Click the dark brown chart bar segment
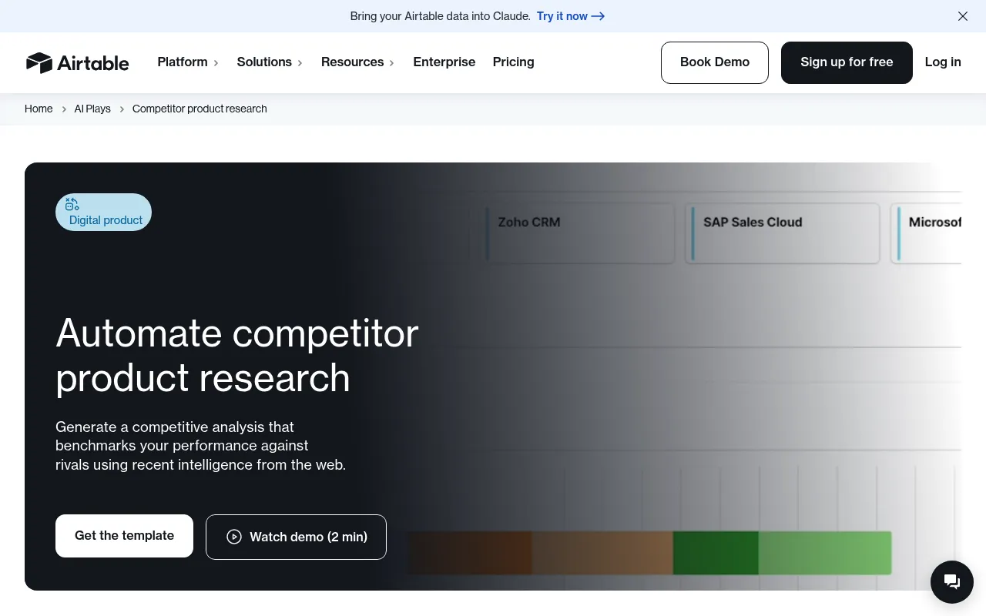986x616 pixels. point(470,553)
